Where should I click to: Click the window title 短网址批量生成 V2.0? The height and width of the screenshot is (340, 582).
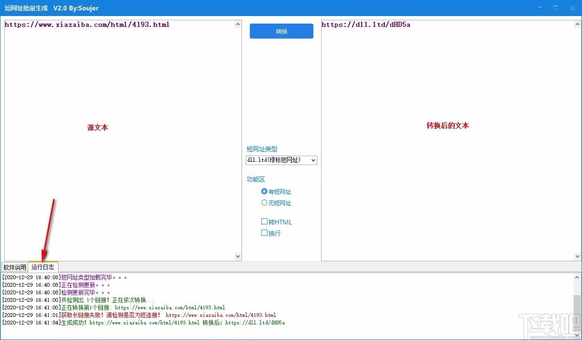[x=51, y=8]
